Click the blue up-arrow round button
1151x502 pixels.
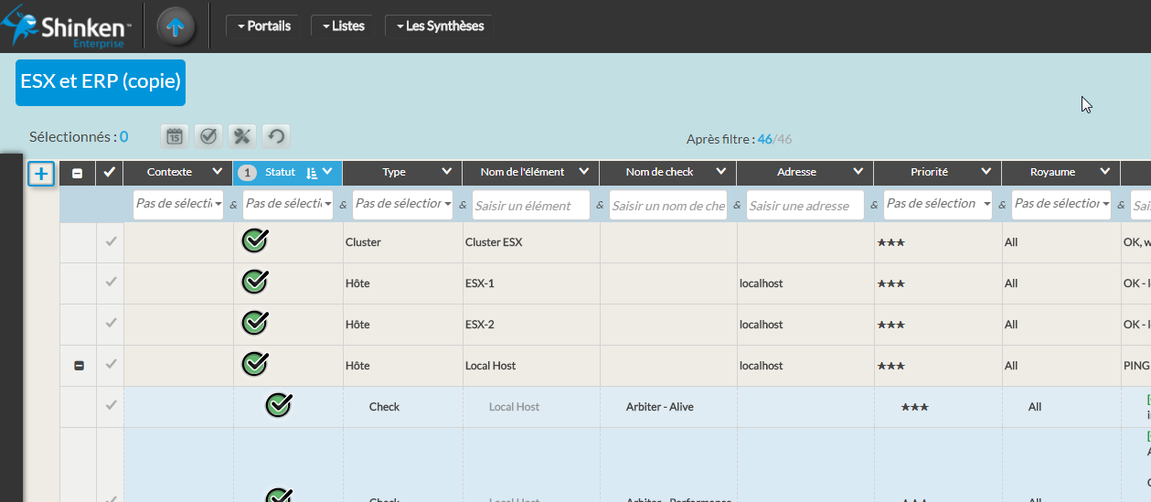click(x=176, y=27)
